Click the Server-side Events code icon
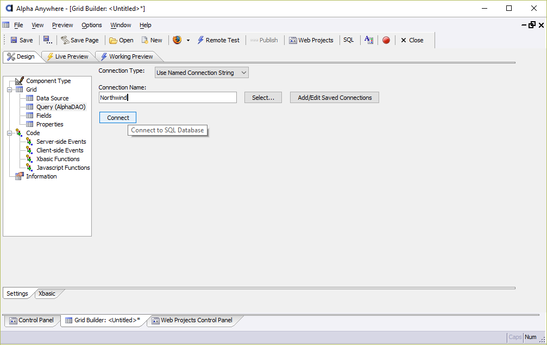547x345 pixels. 30,142
